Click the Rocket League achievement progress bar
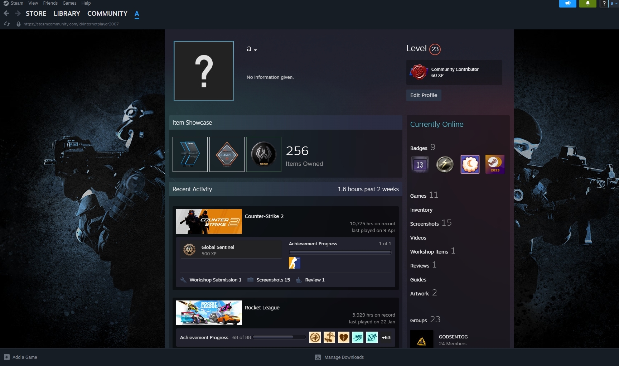 (x=280, y=337)
